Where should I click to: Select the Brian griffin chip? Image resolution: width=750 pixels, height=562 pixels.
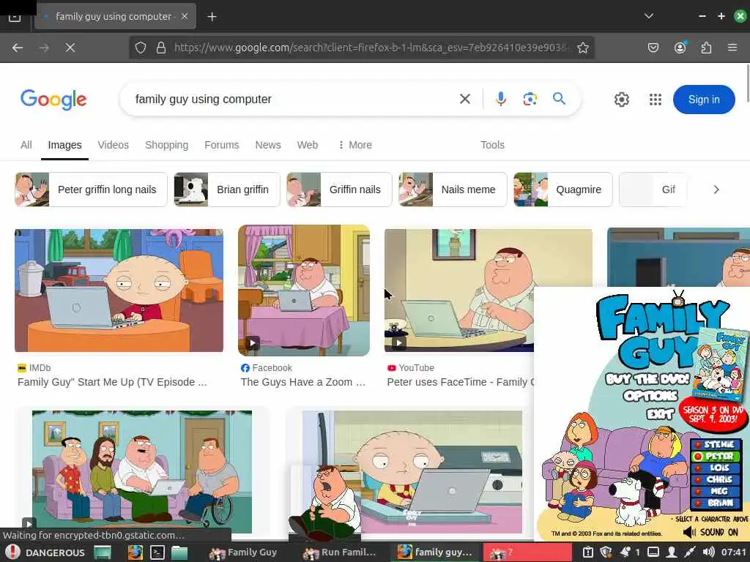point(227,190)
